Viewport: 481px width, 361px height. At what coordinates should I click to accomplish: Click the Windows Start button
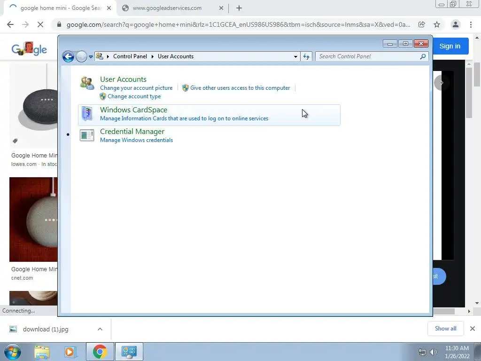[x=12, y=352]
